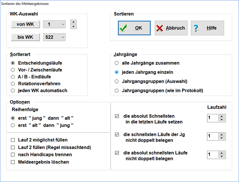Increase Laufzahl for schnellsten Läufe der Jg
Viewport: 239px width, 182px height.
tap(222, 134)
